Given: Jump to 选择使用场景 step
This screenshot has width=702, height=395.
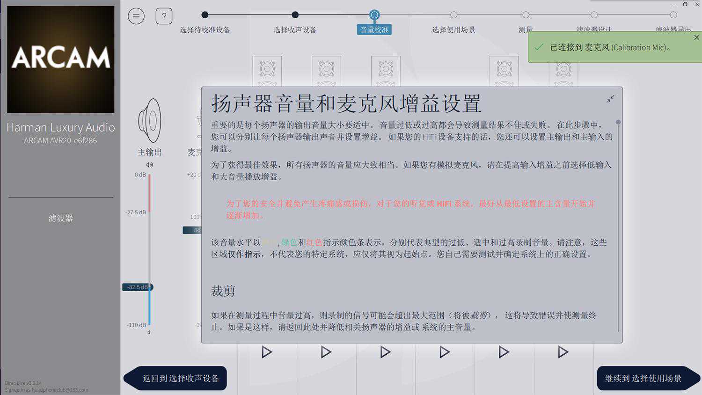Looking at the screenshot, I should tap(453, 15).
